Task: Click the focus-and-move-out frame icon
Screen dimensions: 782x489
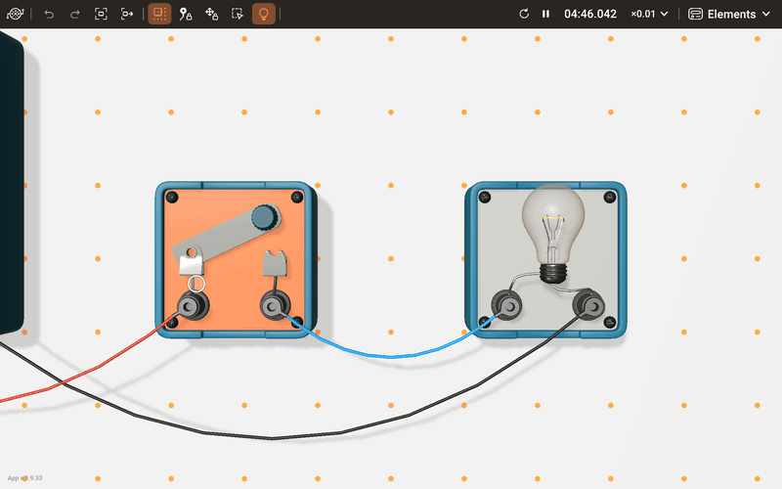Action: pyautogui.click(x=127, y=14)
